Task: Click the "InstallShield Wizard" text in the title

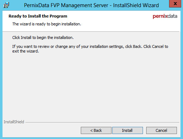Action: click(136, 5)
